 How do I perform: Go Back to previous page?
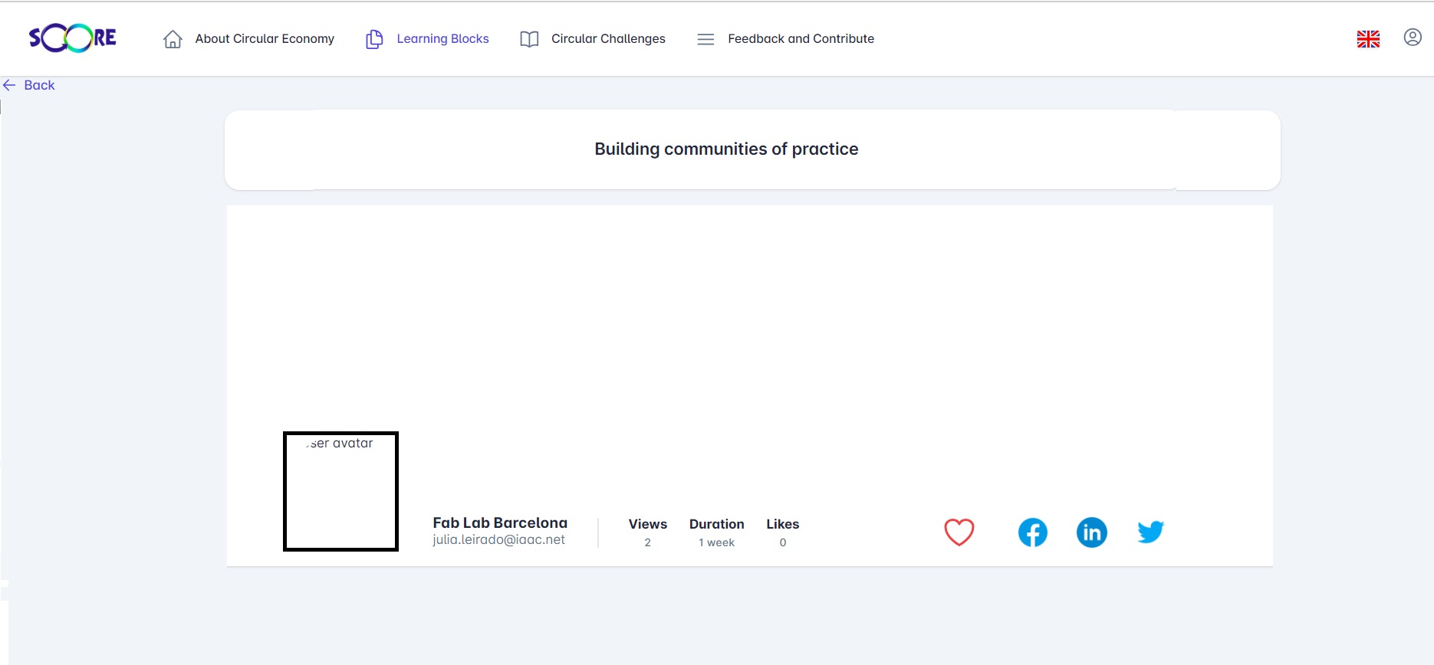(30, 85)
